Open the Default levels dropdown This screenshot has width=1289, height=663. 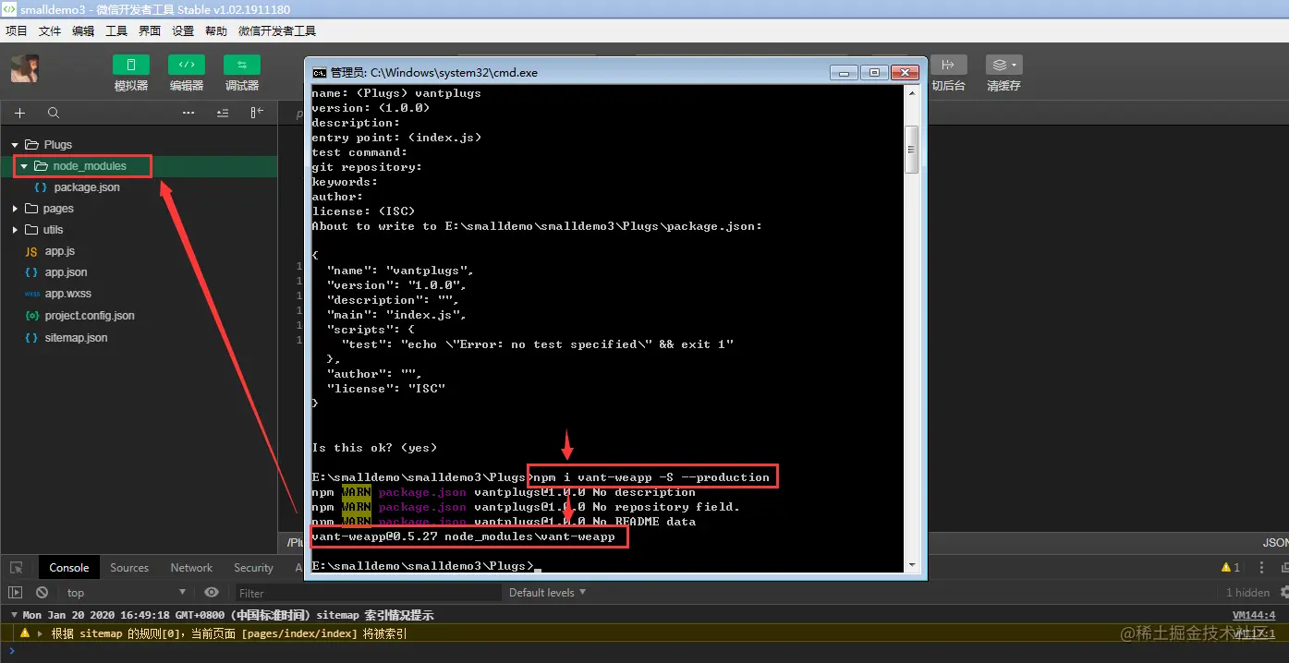pos(547,593)
